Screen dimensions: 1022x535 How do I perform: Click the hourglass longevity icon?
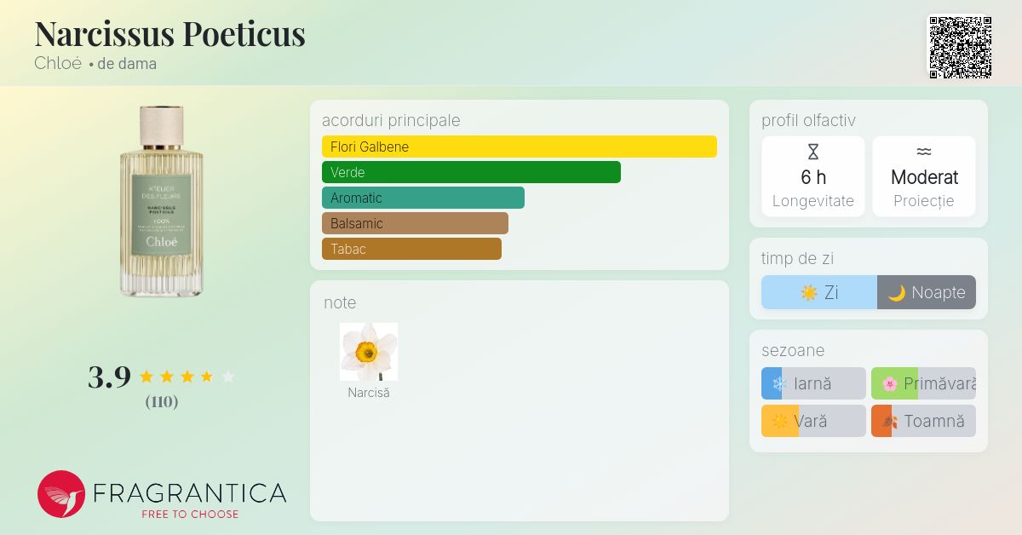point(813,152)
